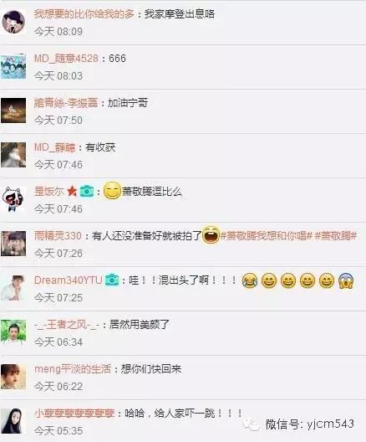Click the screaming face emoji in Dream340YTU's comment
366x442 pixels.
click(x=345, y=280)
